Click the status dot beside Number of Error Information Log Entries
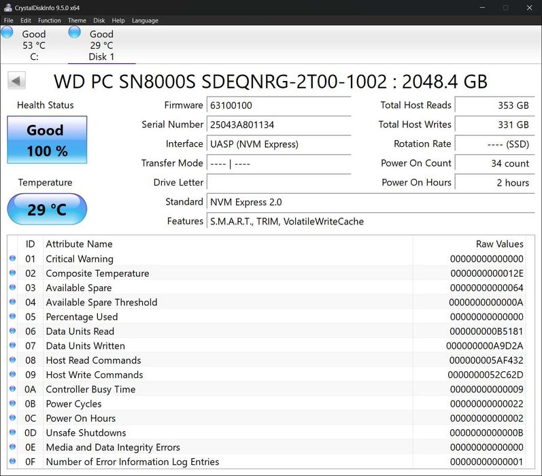 click(x=13, y=461)
